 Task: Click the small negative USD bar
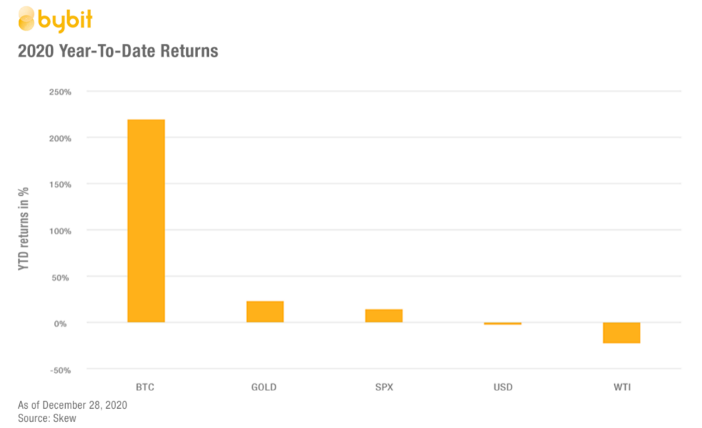(503, 323)
